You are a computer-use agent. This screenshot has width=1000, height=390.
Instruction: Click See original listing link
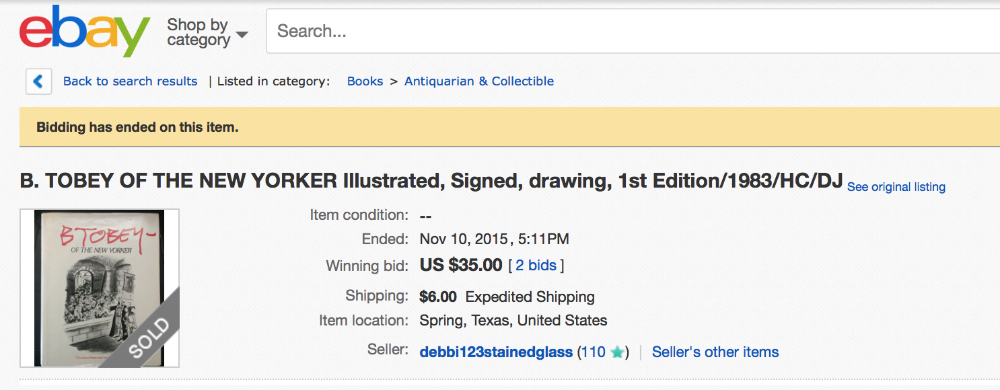tap(896, 187)
